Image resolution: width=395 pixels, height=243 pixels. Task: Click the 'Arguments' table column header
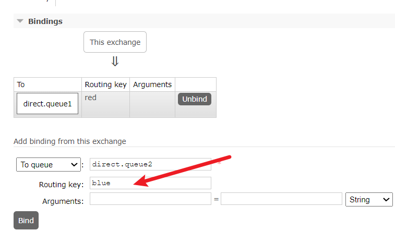[x=152, y=84]
